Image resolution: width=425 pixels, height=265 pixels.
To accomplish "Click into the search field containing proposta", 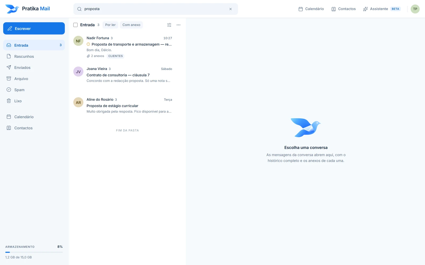I will pos(155,9).
